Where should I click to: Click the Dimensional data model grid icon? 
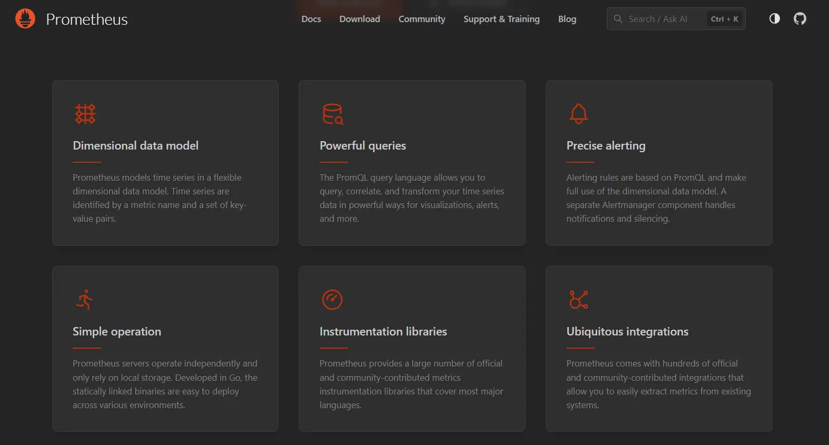[x=85, y=114]
